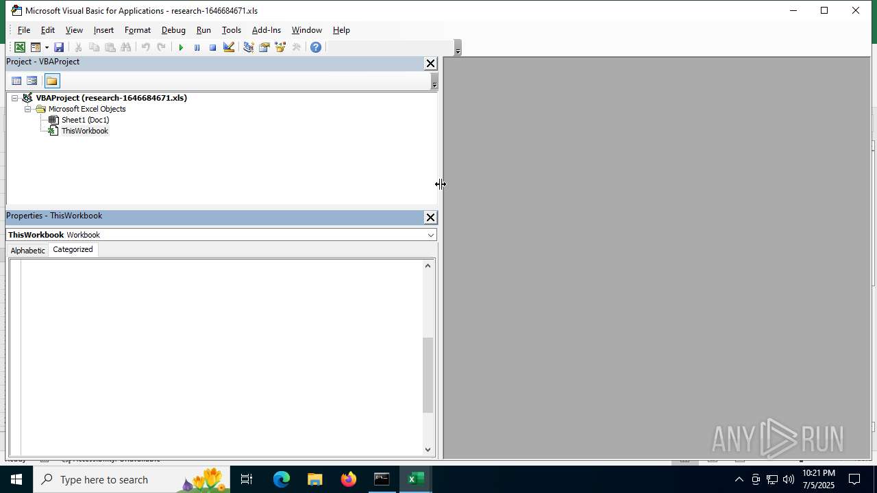
Task: Click the View Object icon in Project panel
Action: (x=32, y=81)
